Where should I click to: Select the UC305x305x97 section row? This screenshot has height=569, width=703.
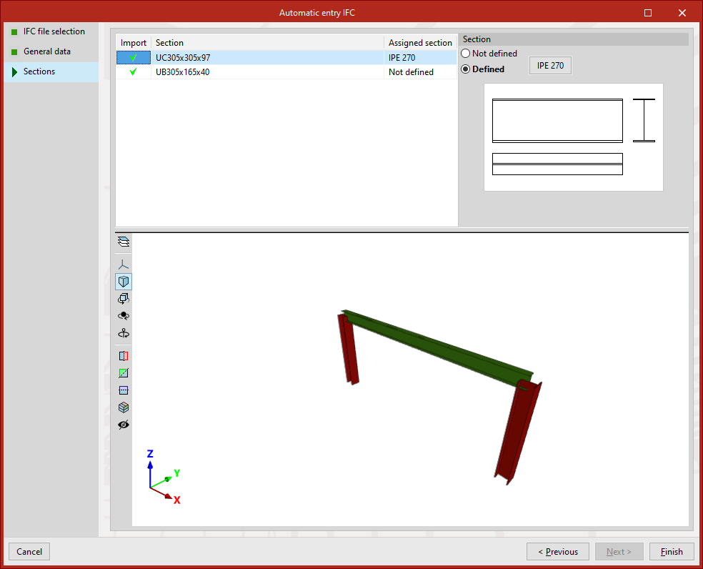tap(286, 57)
